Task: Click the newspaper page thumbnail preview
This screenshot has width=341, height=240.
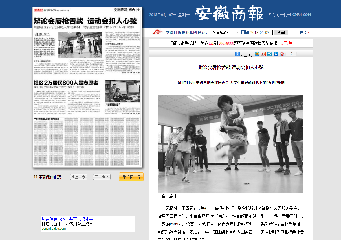Action: [x=87, y=87]
